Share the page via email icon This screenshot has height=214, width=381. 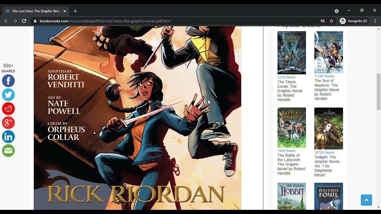(x=8, y=151)
